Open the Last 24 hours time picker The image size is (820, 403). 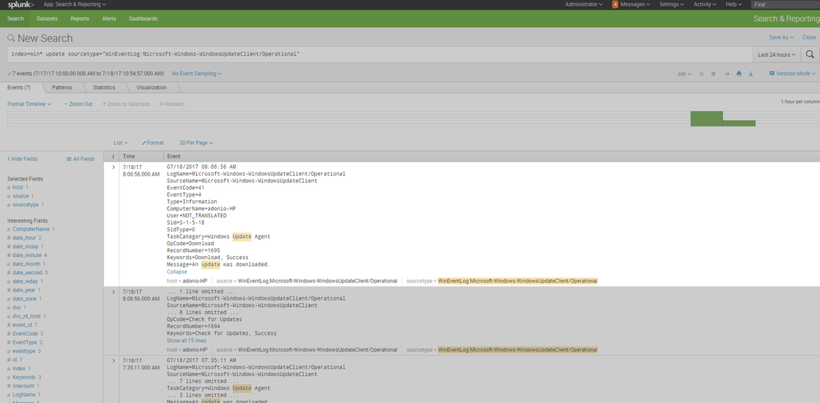[776, 54]
